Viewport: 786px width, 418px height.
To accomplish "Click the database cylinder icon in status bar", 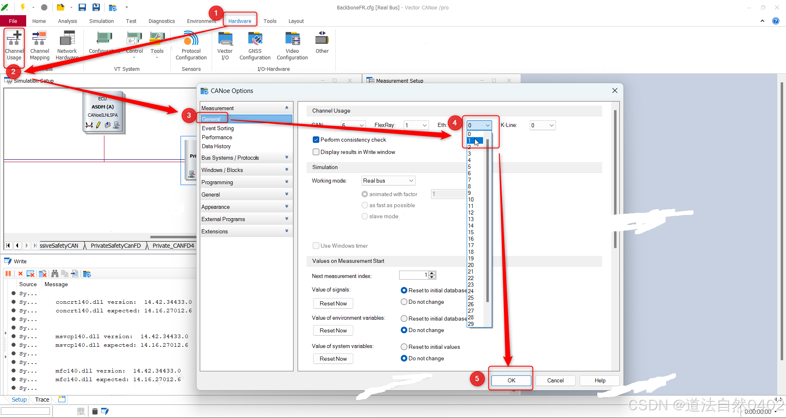I will pos(95,411).
